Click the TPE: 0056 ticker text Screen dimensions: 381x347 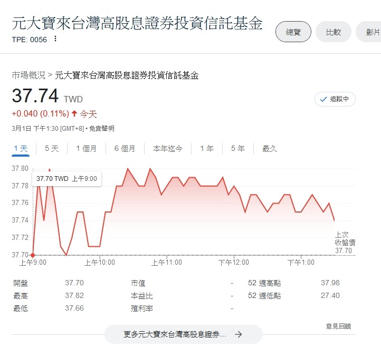point(30,40)
